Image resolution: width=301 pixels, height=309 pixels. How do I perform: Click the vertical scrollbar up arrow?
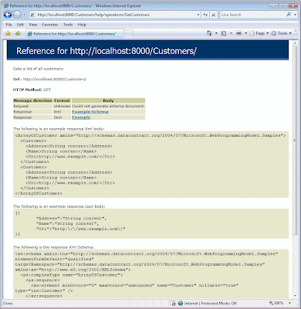coord(295,43)
